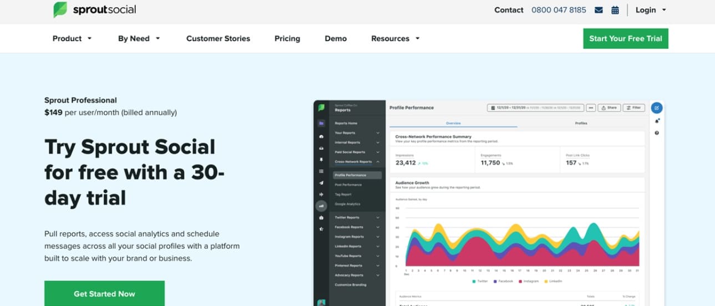This screenshot has width=715, height=306.
Task: Click the star icon in dashboard sidebar
Action: click(x=321, y=229)
